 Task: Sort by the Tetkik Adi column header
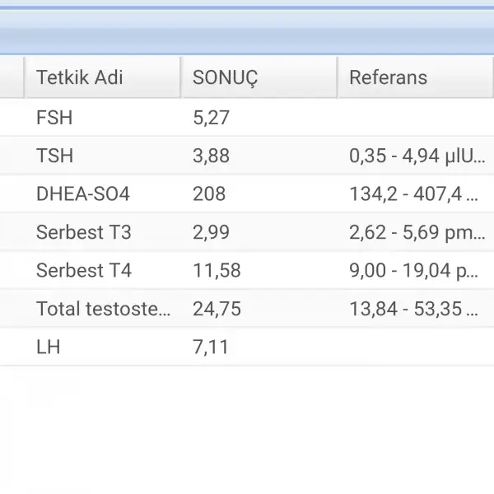point(80,77)
